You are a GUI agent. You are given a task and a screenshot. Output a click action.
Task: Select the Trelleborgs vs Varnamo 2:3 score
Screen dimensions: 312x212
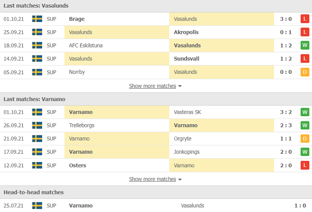tap(286, 125)
